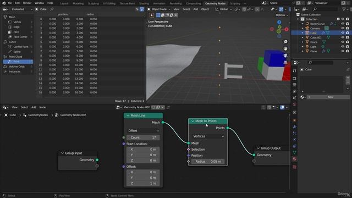Image resolution: width=352 pixels, height=198 pixels.
Task: Open the viewport Options dropdown
Action: point(282,15)
